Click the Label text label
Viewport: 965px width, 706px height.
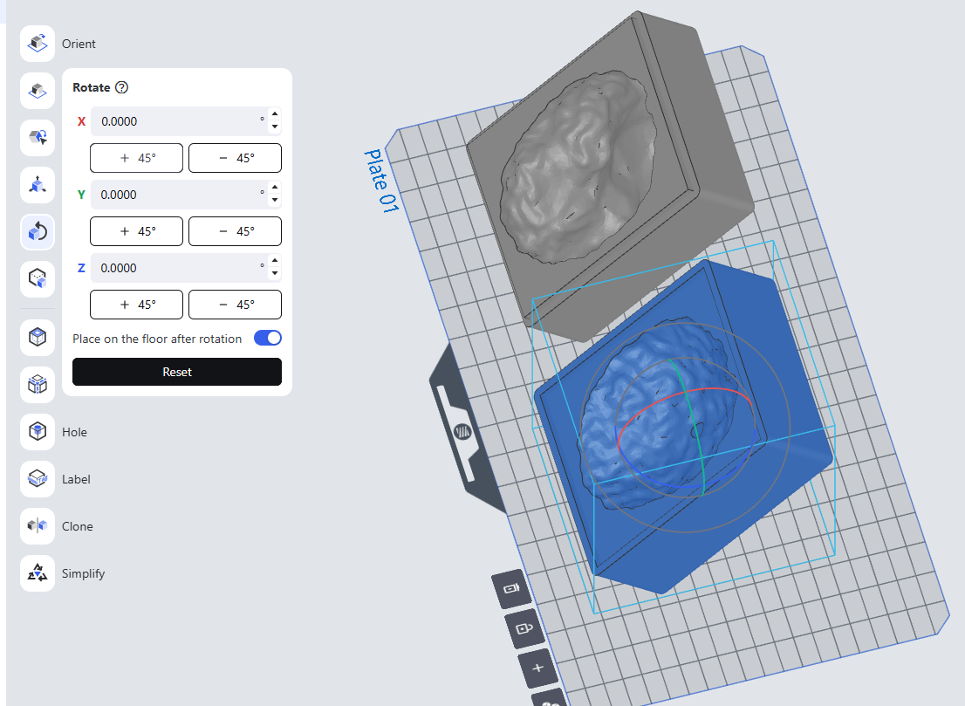pos(76,479)
